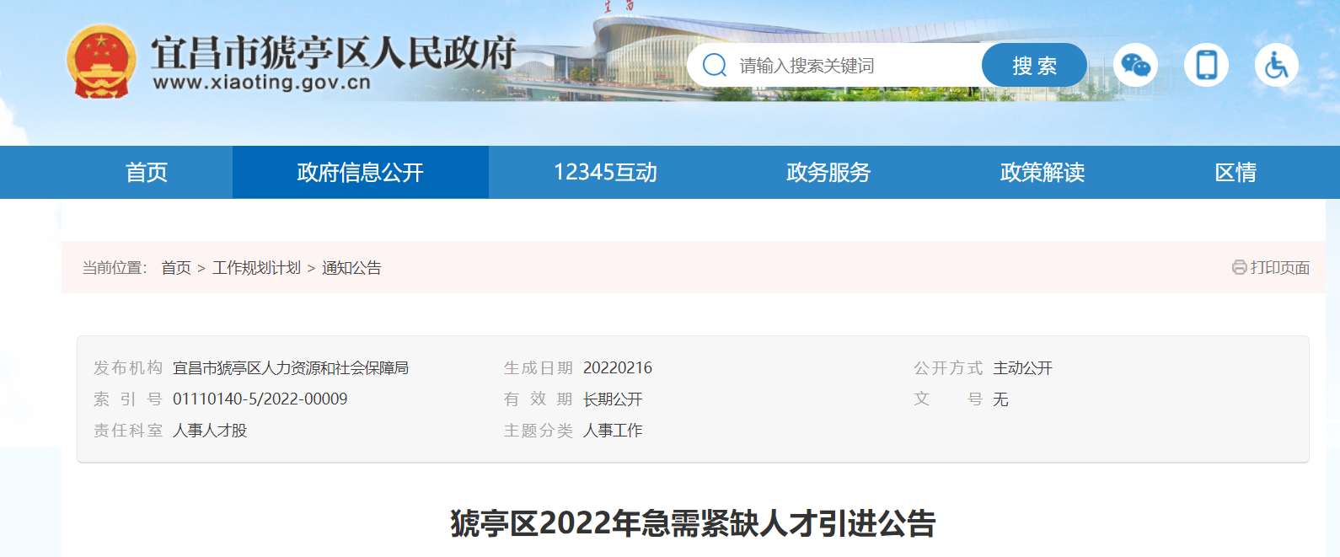Select the text 人事人才股

coord(210,431)
